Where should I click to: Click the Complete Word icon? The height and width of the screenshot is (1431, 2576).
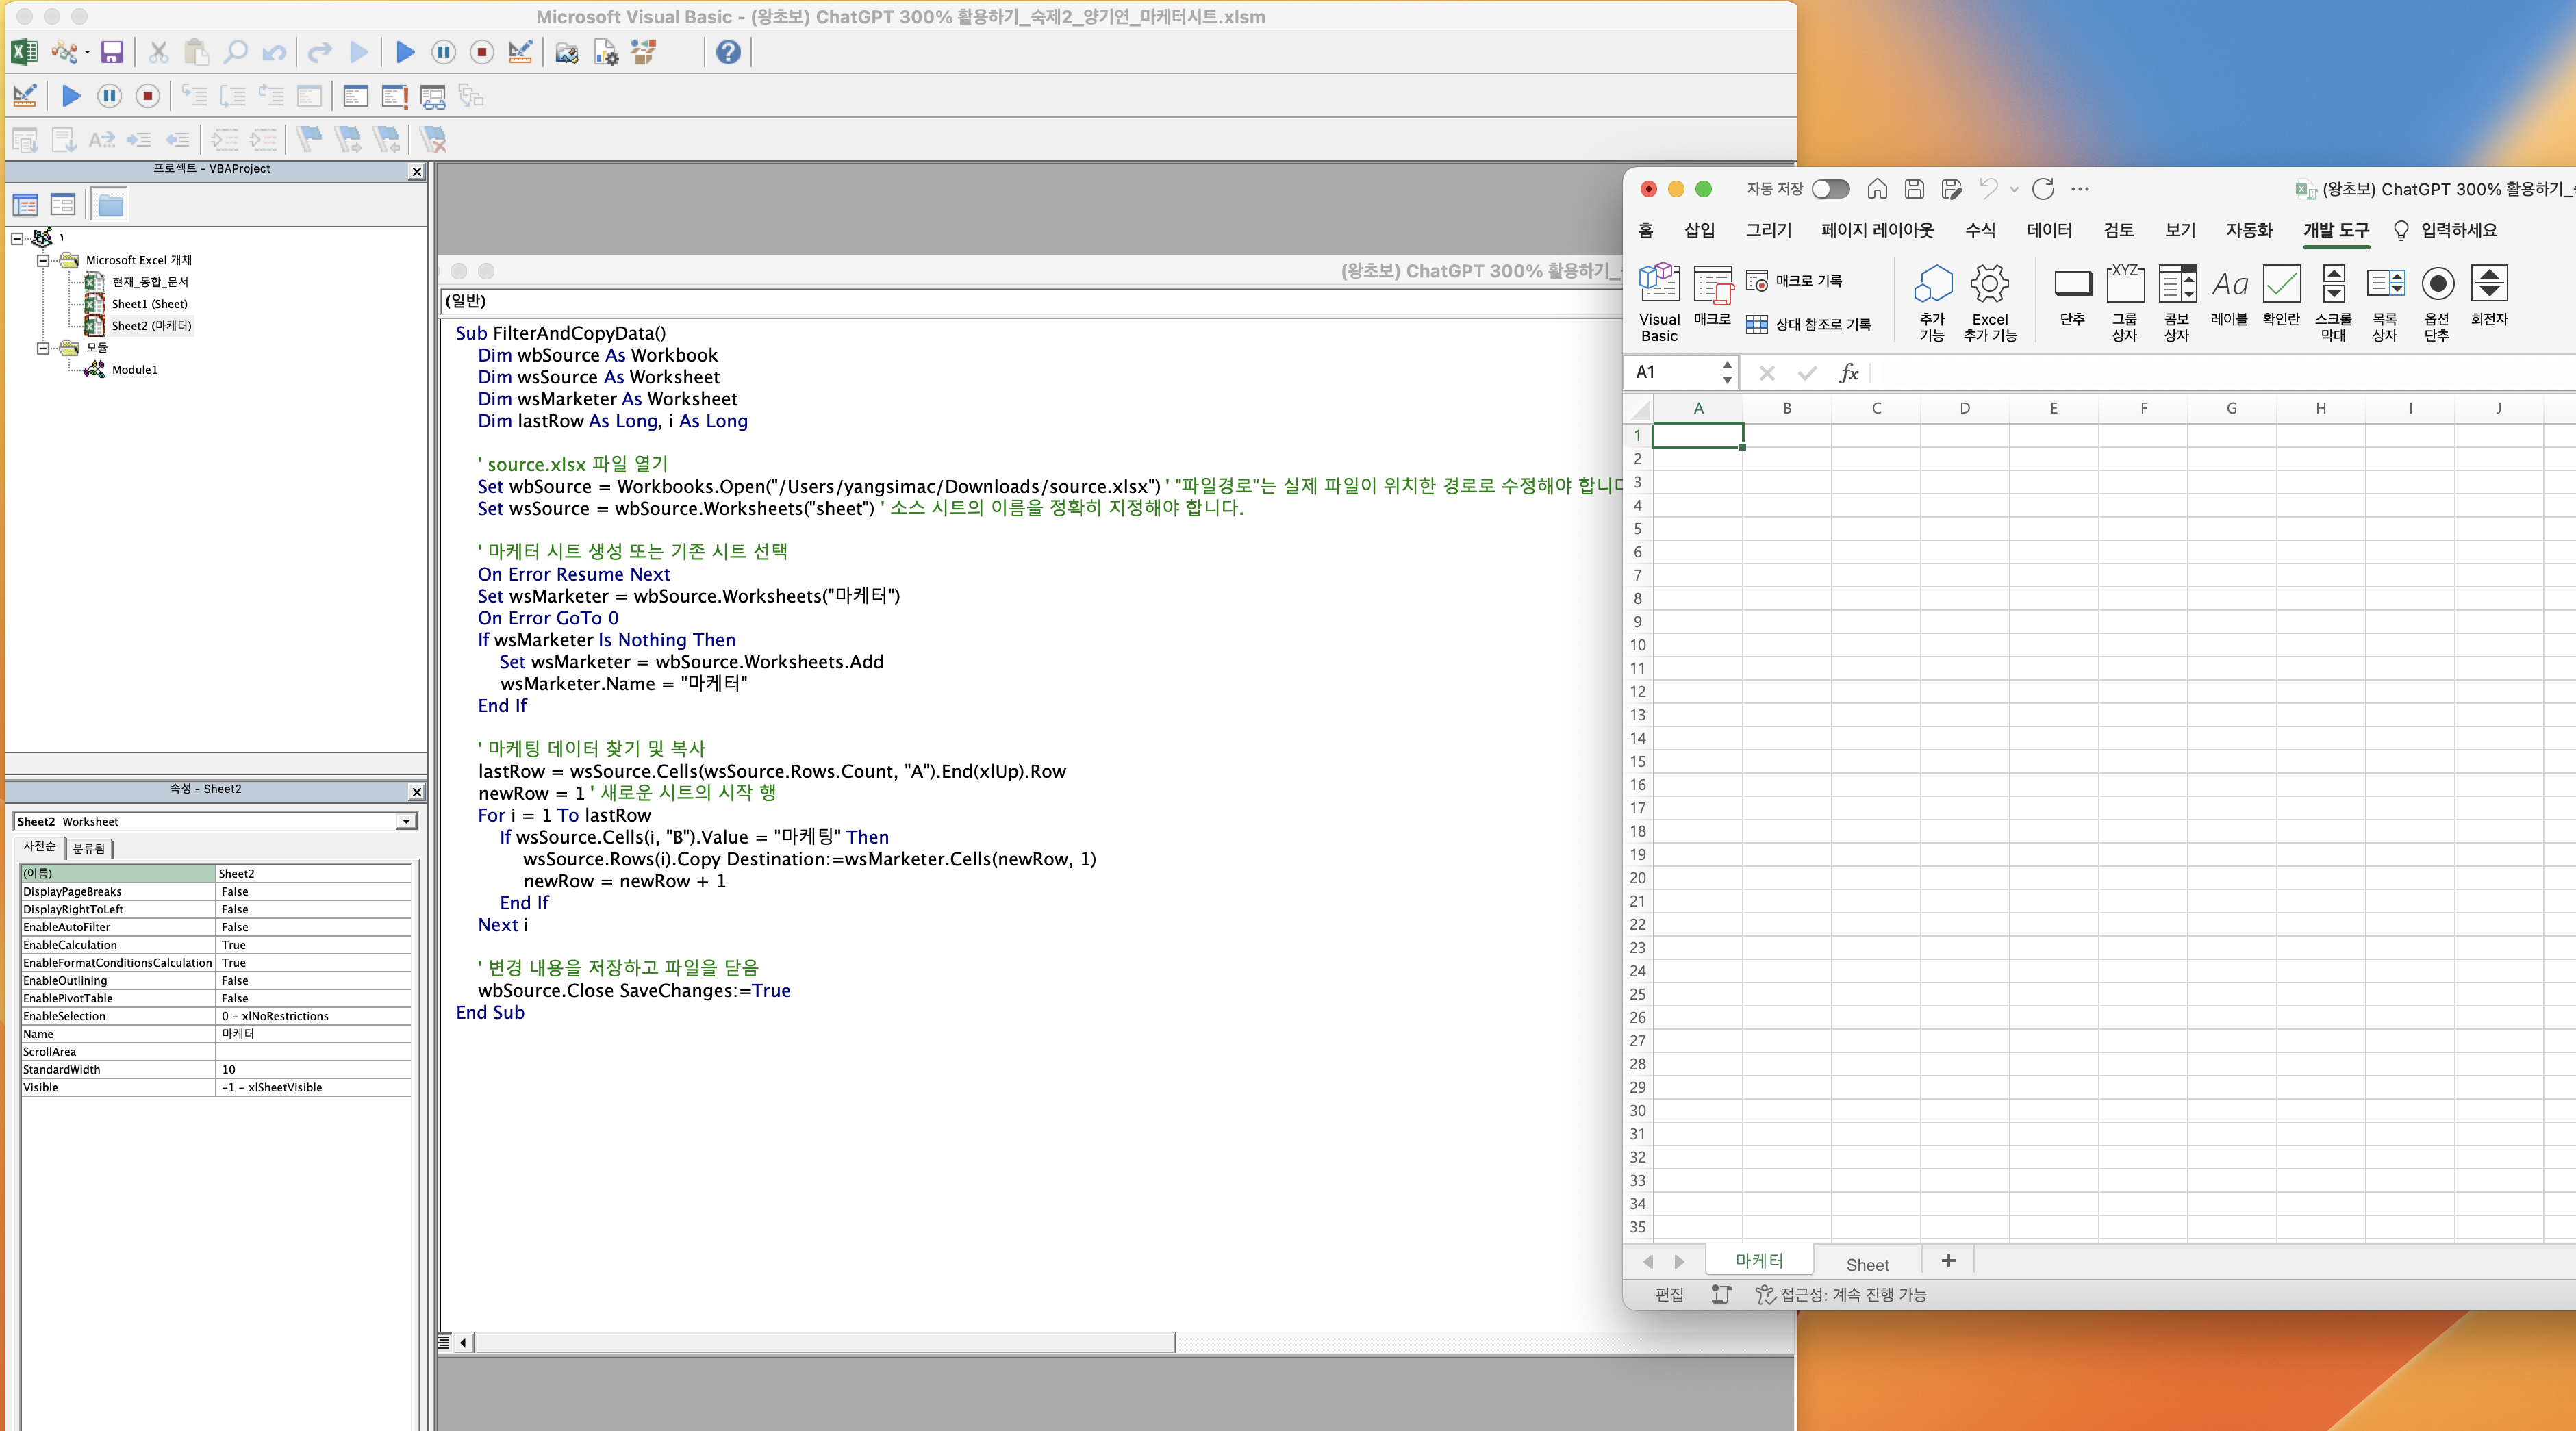tap(102, 139)
